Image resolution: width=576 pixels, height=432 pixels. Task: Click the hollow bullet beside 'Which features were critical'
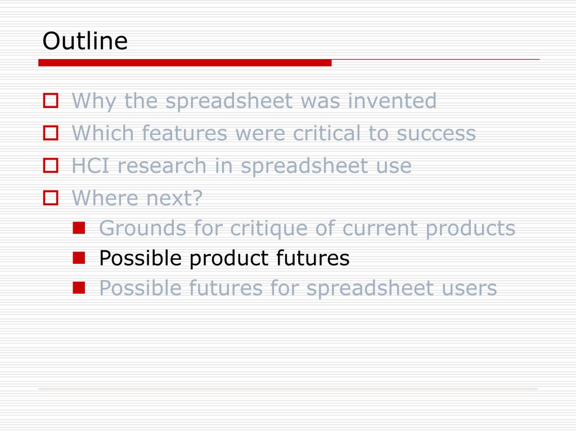click(x=51, y=133)
